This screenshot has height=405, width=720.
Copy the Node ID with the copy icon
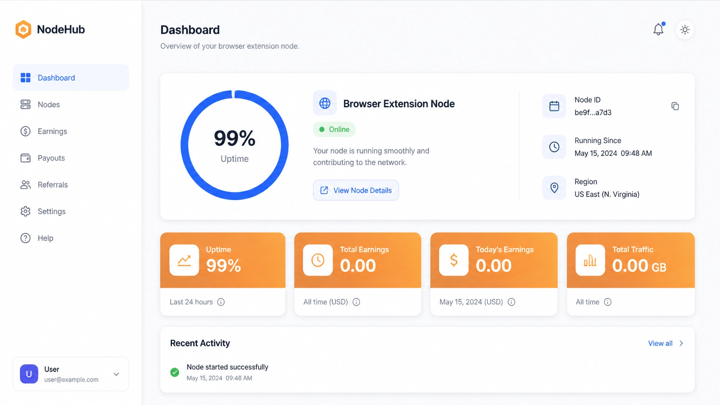[x=675, y=106]
